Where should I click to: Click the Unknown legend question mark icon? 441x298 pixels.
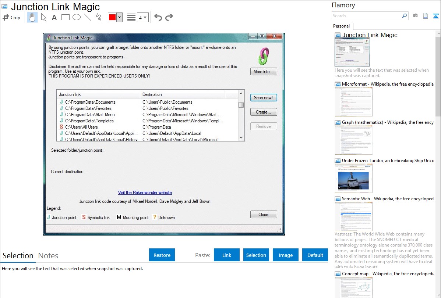point(155,217)
